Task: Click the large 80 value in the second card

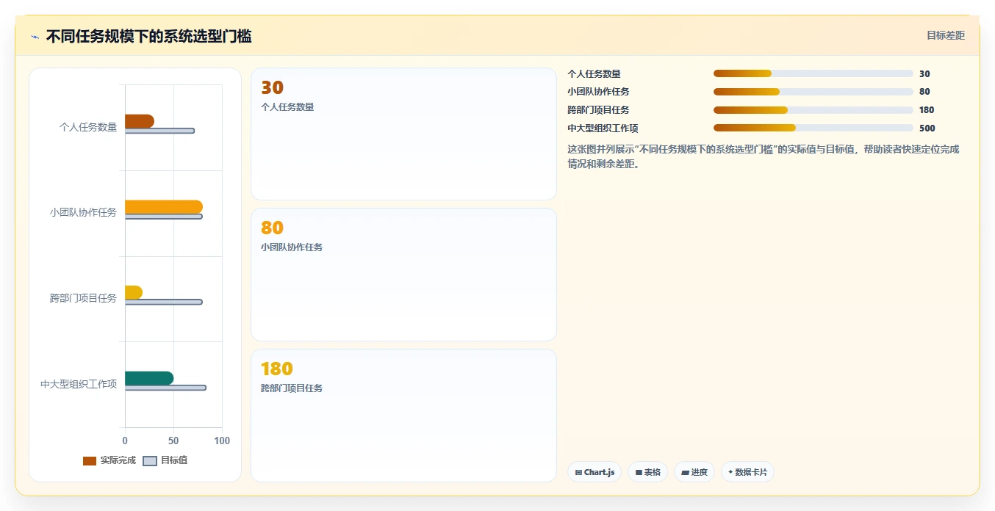Action: [272, 228]
